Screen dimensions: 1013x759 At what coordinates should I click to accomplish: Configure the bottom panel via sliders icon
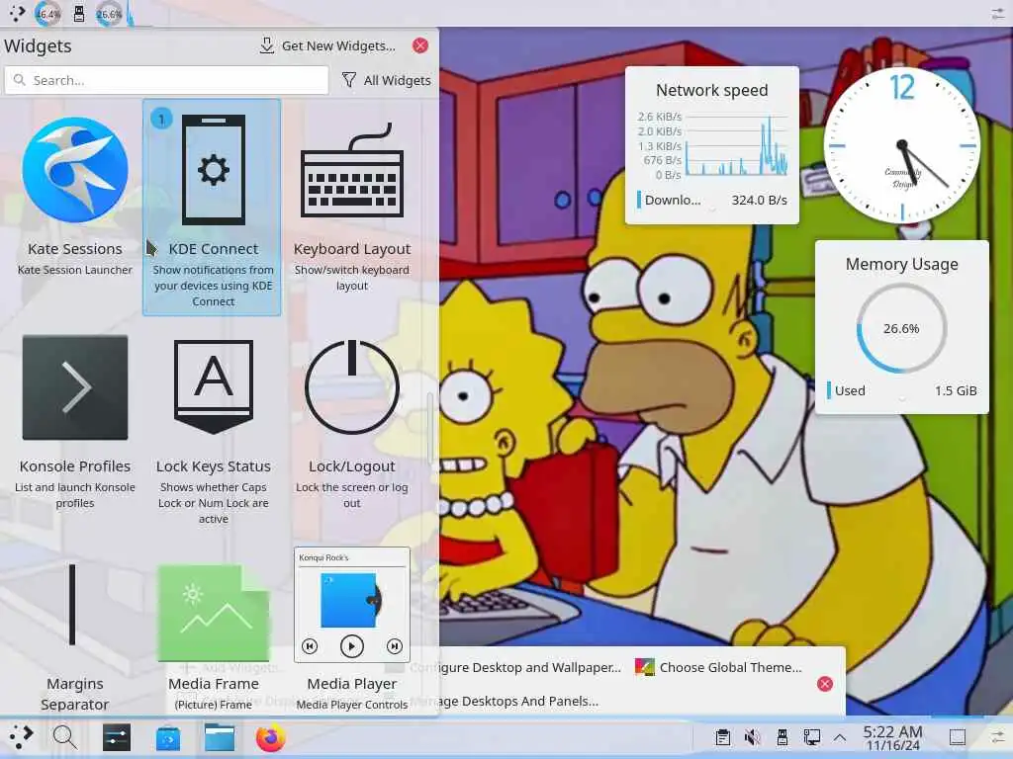pos(997,737)
